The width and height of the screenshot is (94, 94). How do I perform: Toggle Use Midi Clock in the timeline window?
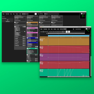[78, 29]
